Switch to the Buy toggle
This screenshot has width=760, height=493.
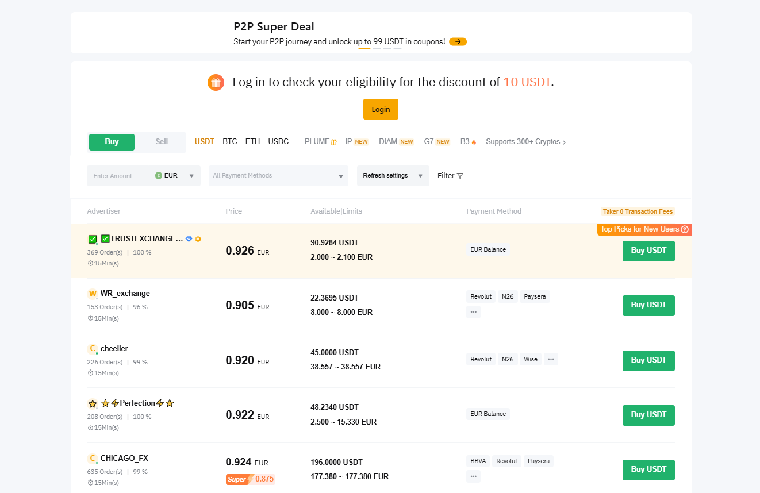[112, 142]
